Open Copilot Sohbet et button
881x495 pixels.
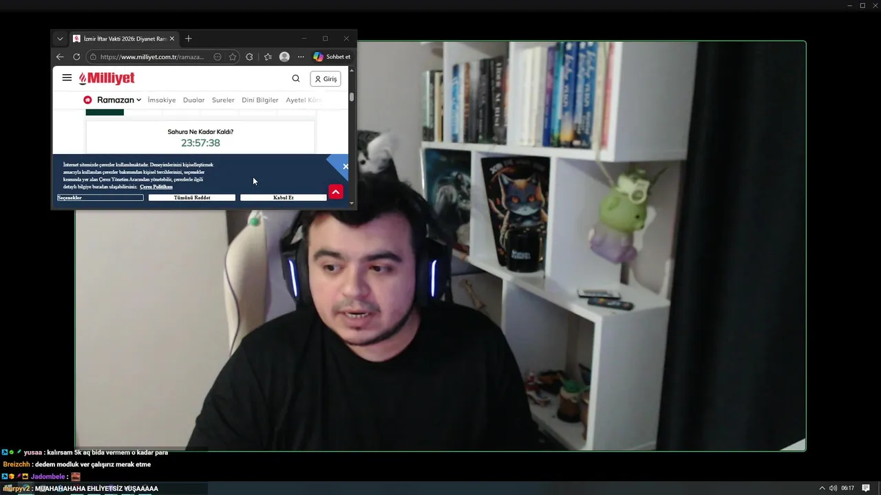[x=332, y=57]
